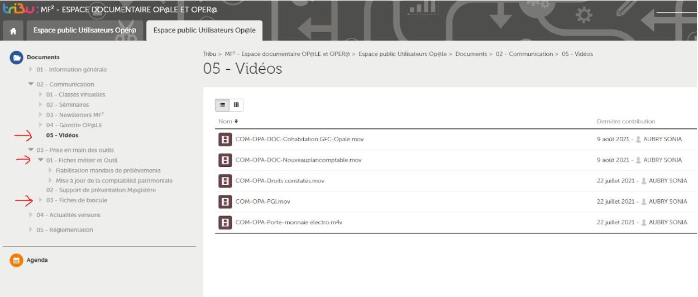
Task: Expand 03 - Newsletters MF² arrow
Action: (41, 114)
